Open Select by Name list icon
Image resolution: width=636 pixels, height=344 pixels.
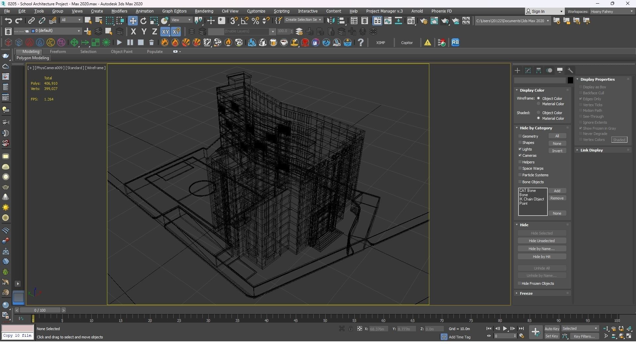pos(99,21)
